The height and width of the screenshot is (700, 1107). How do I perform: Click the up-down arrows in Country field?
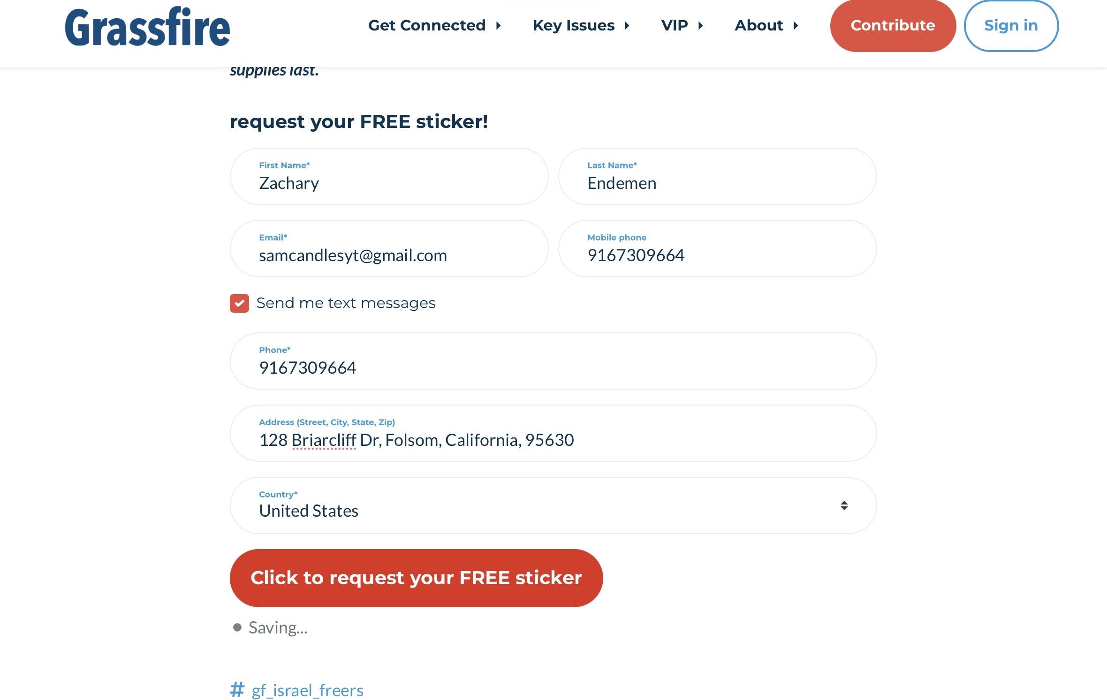coord(844,505)
